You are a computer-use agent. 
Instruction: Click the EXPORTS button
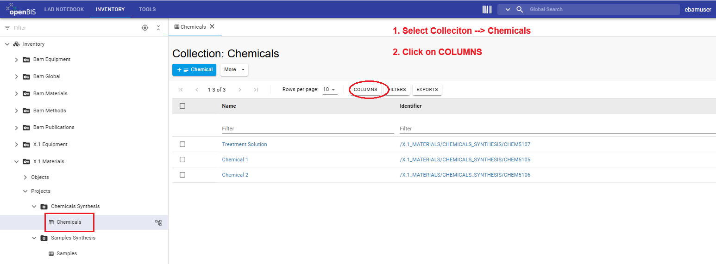pyautogui.click(x=427, y=90)
